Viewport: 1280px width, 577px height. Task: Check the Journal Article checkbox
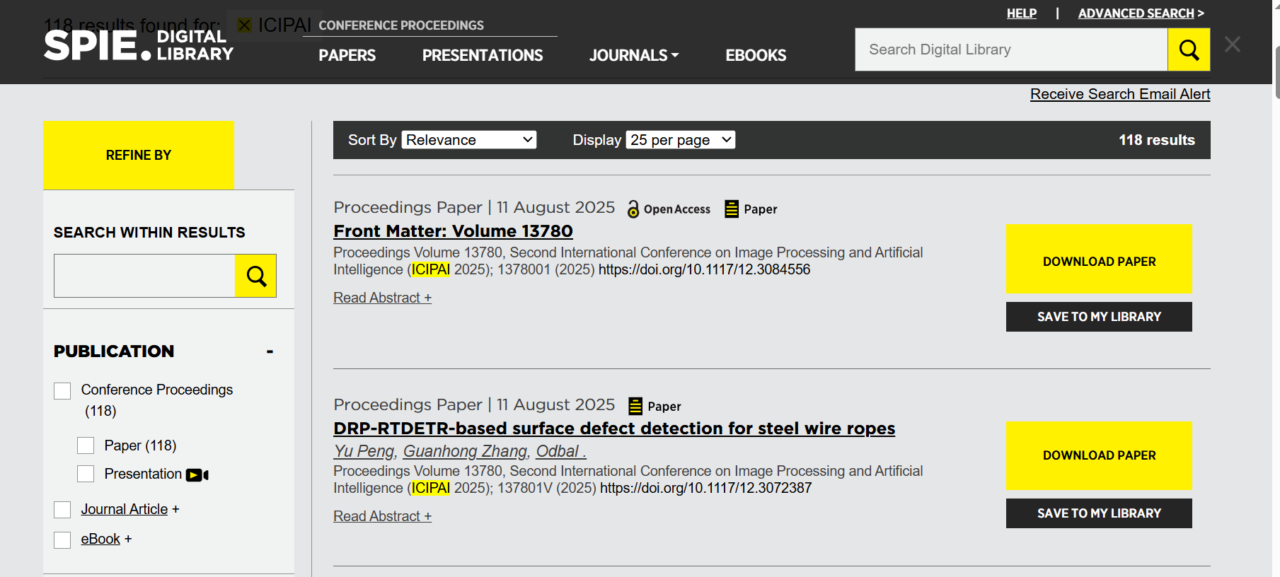pos(62,510)
